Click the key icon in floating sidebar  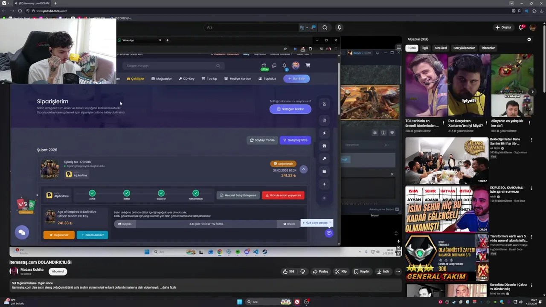[324, 159]
